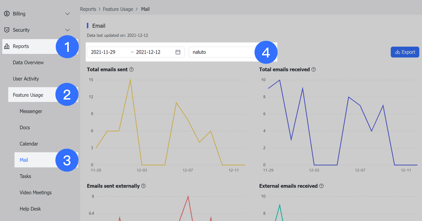Export the email report data
The image size is (422, 221).
[x=405, y=52]
